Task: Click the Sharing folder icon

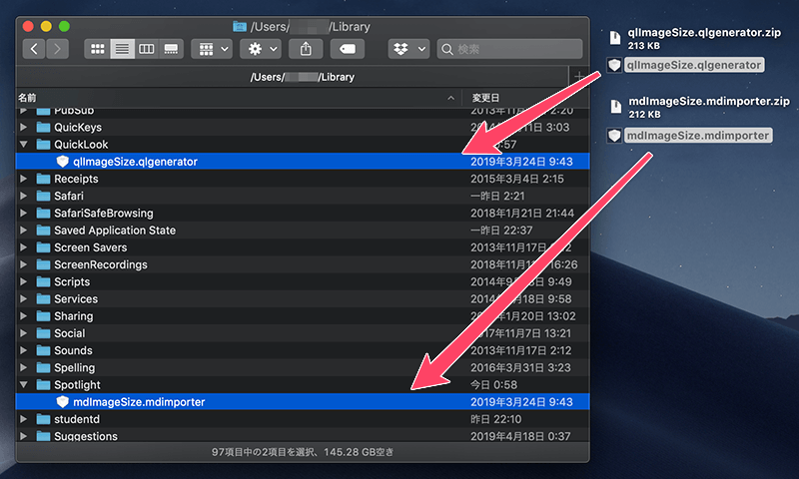Action: pos(43,316)
